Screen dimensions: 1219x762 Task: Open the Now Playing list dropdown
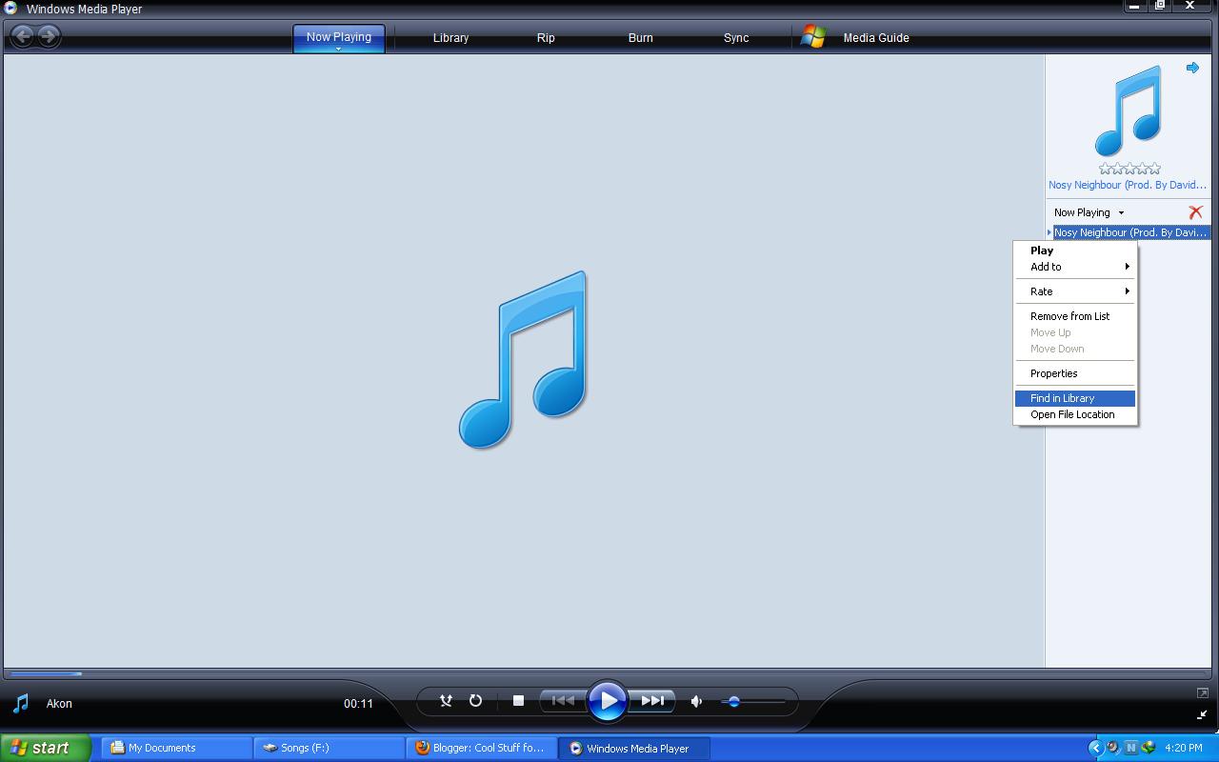1089,212
